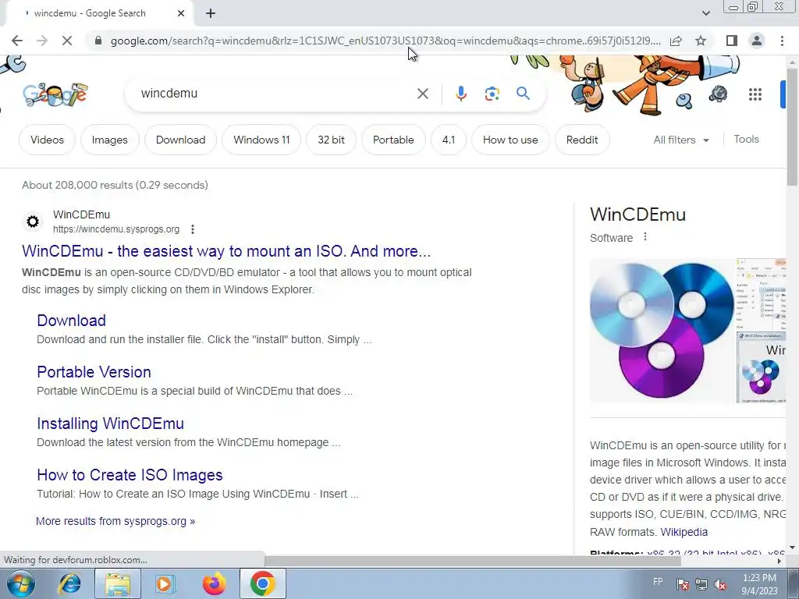Open a new tab with the plus button
799x599 pixels.
click(x=211, y=13)
